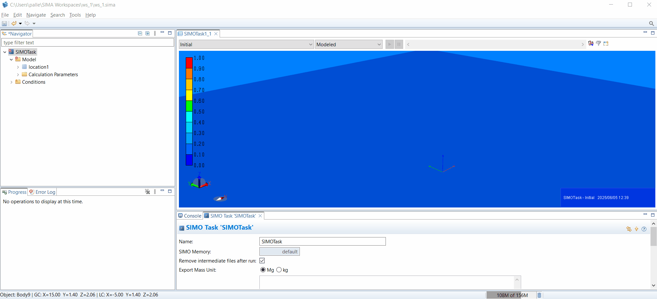657x299 pixels.
Task: Open the Progress view menu
Action: 155,192
